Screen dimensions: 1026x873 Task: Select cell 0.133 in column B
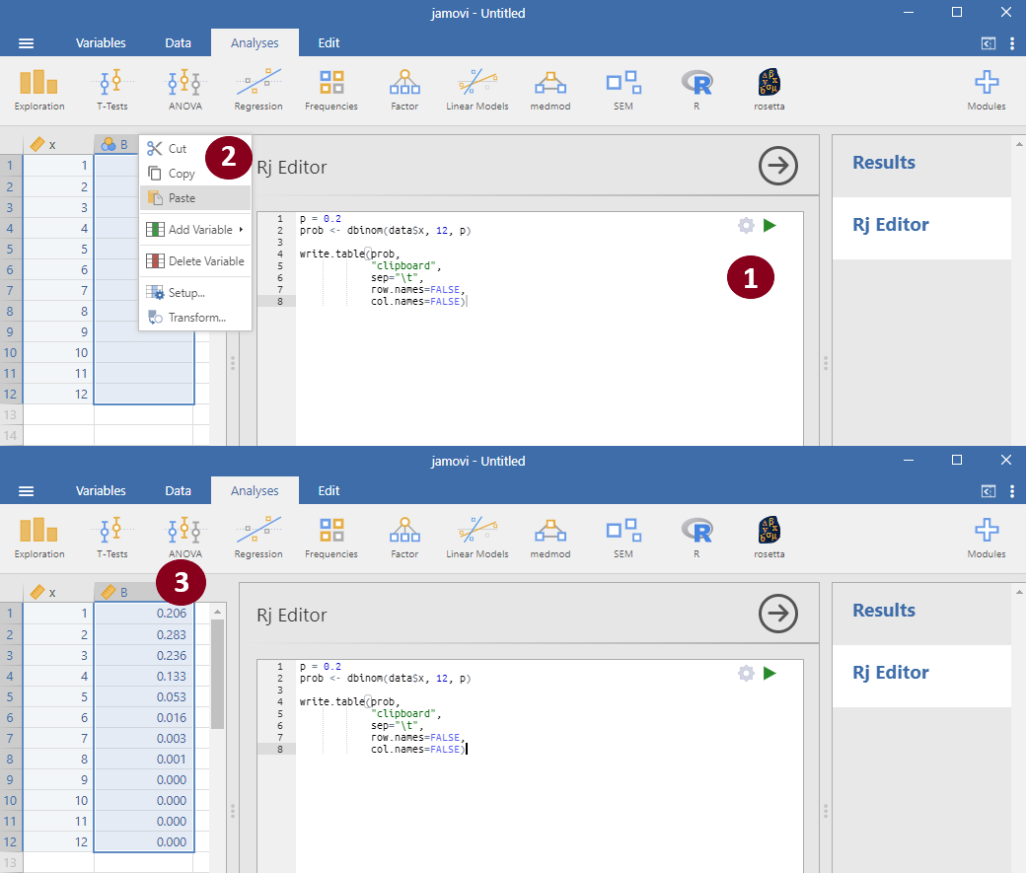pos(144,676)
